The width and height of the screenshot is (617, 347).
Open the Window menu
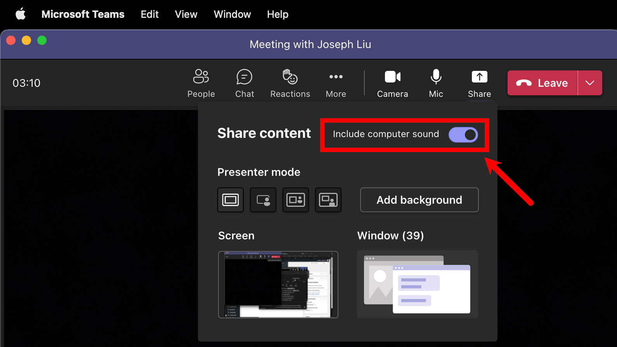tap(232, 14)
